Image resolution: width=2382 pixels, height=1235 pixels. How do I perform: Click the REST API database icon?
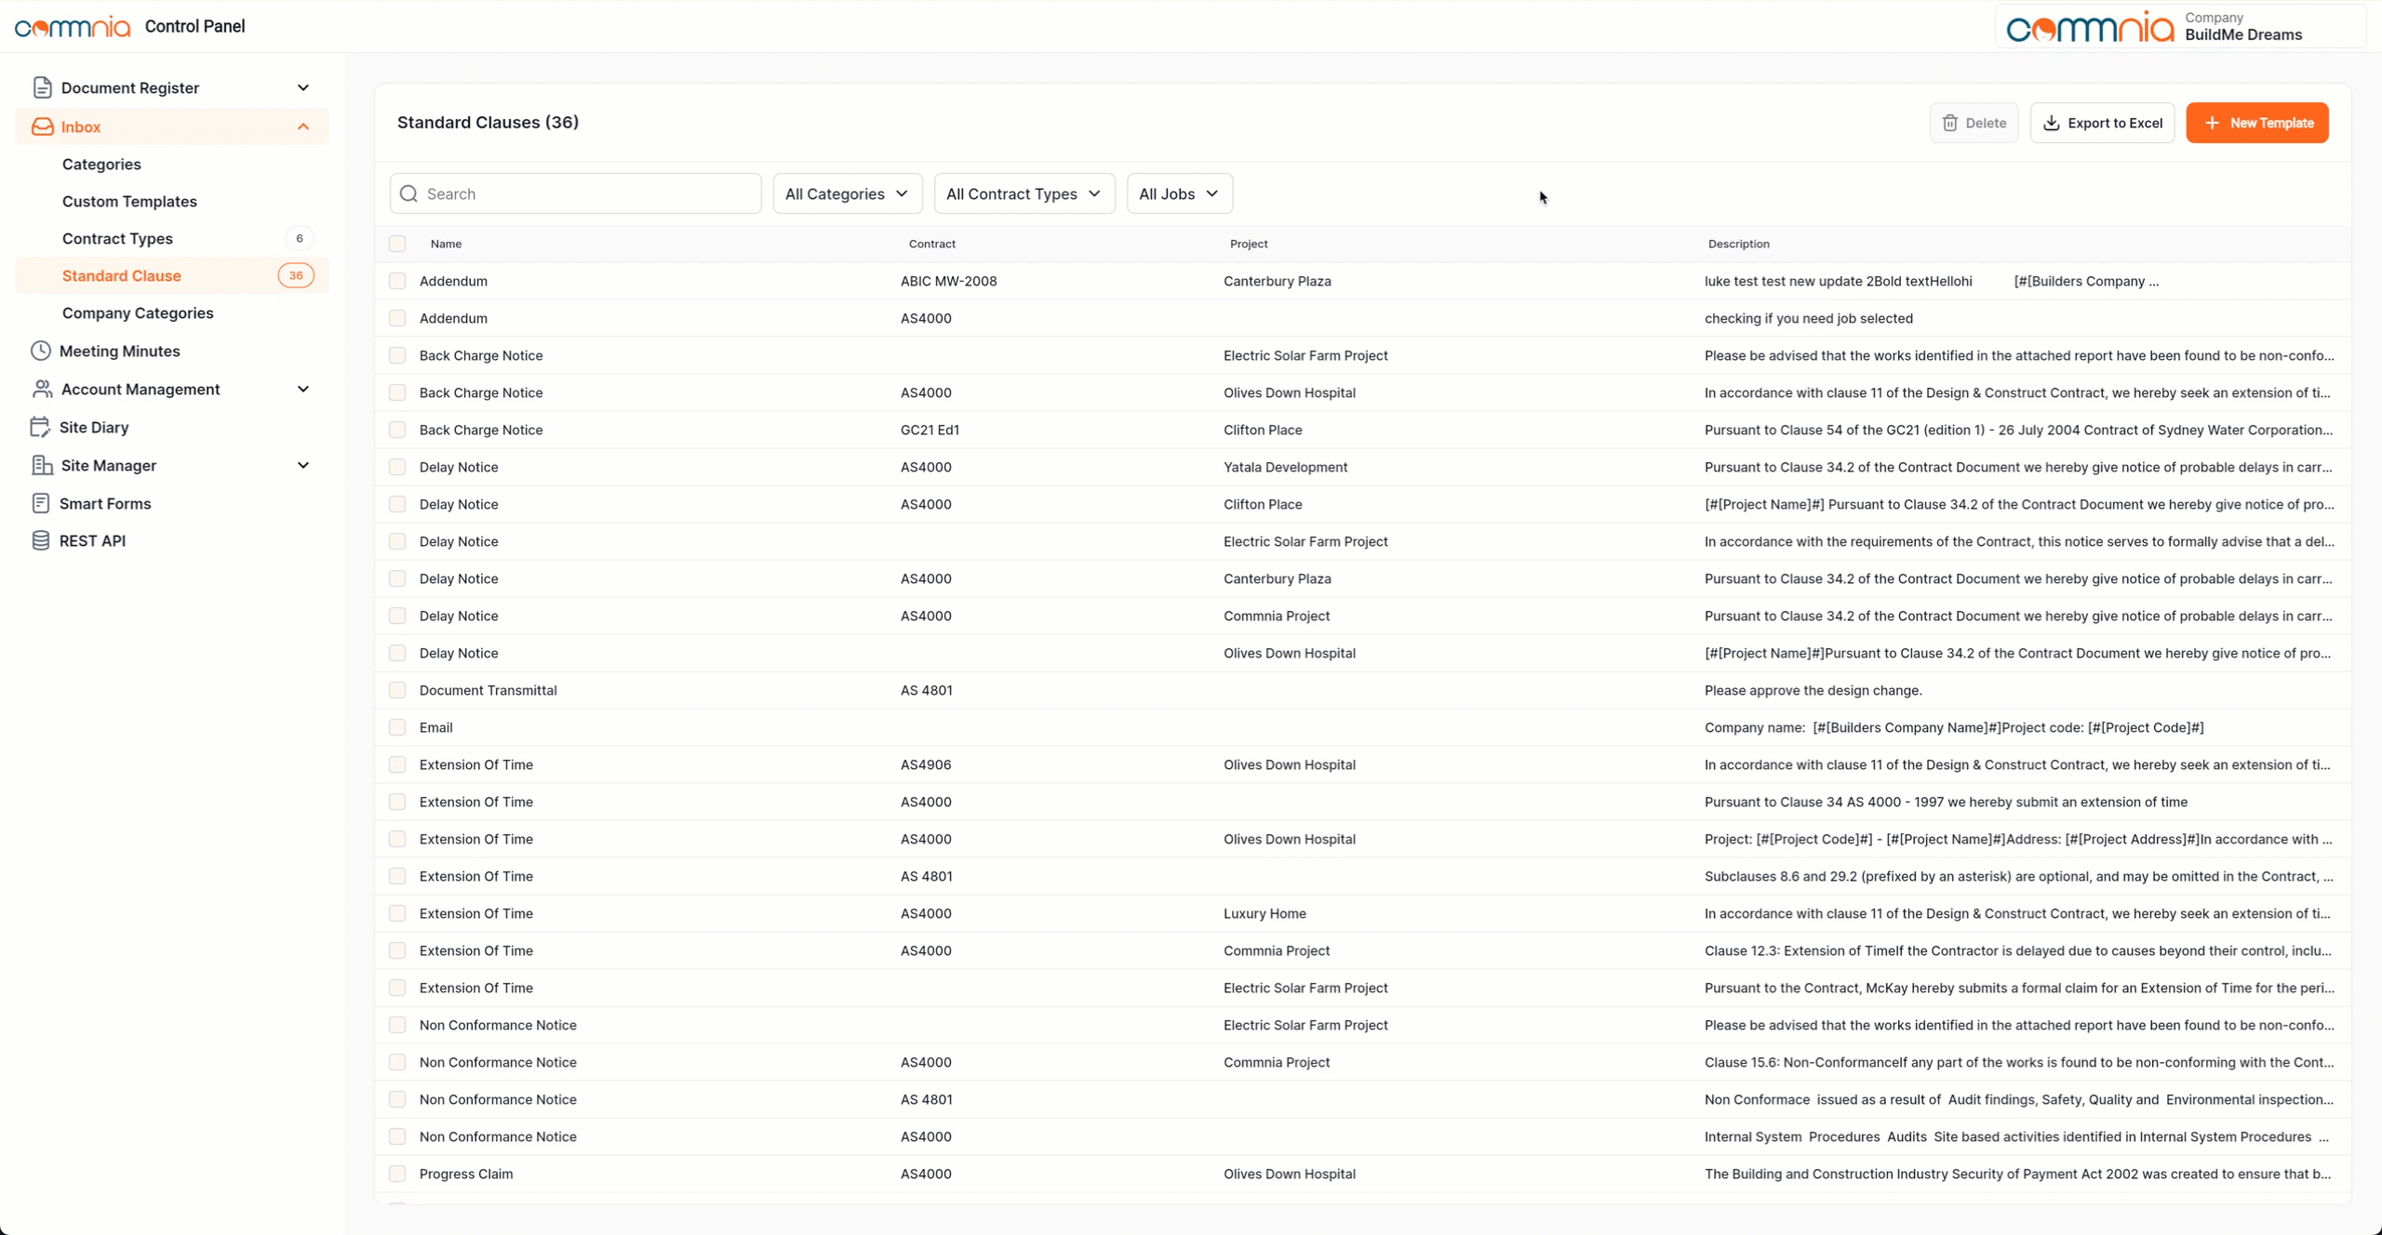tap(40, 540)
